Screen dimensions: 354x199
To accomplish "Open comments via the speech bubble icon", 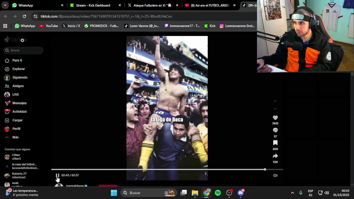I will coord(275,130).
